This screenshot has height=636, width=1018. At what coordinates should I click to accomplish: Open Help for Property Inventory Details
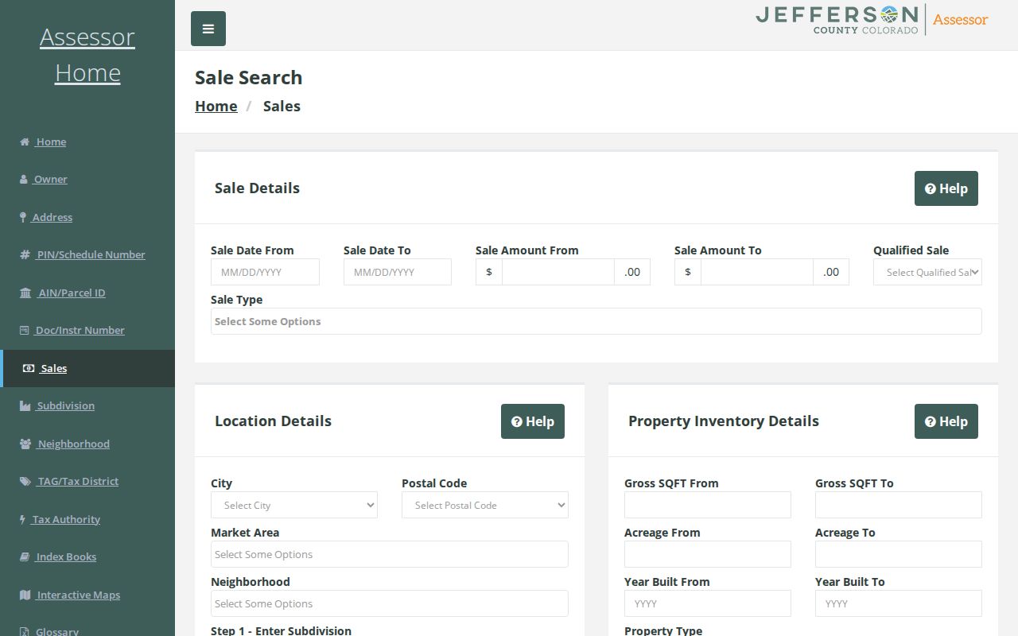coord(946,421)
